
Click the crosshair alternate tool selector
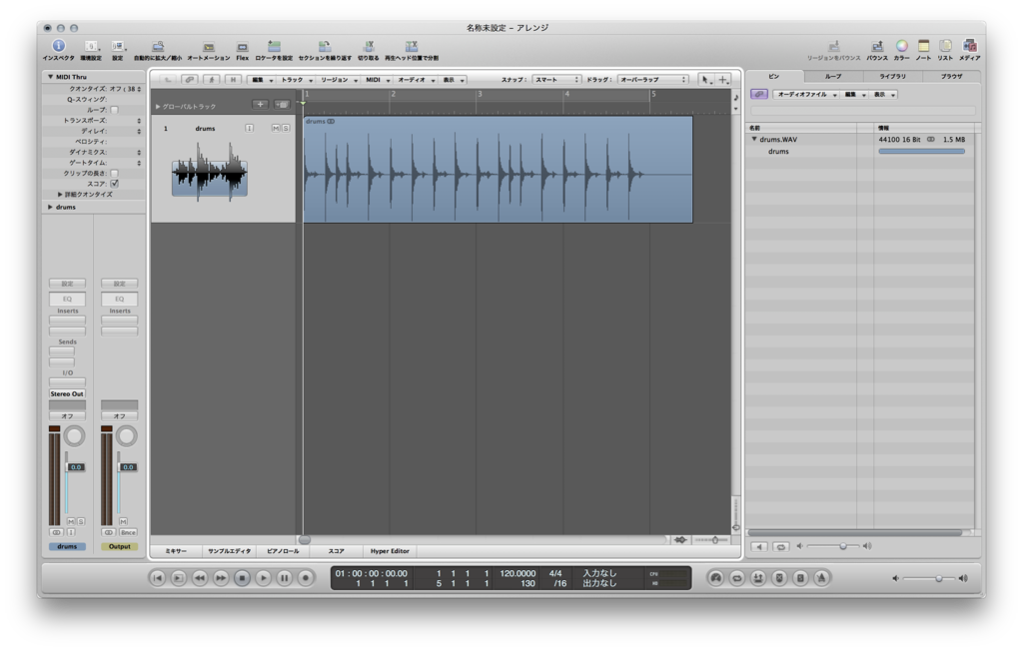[x=723, y=80]
